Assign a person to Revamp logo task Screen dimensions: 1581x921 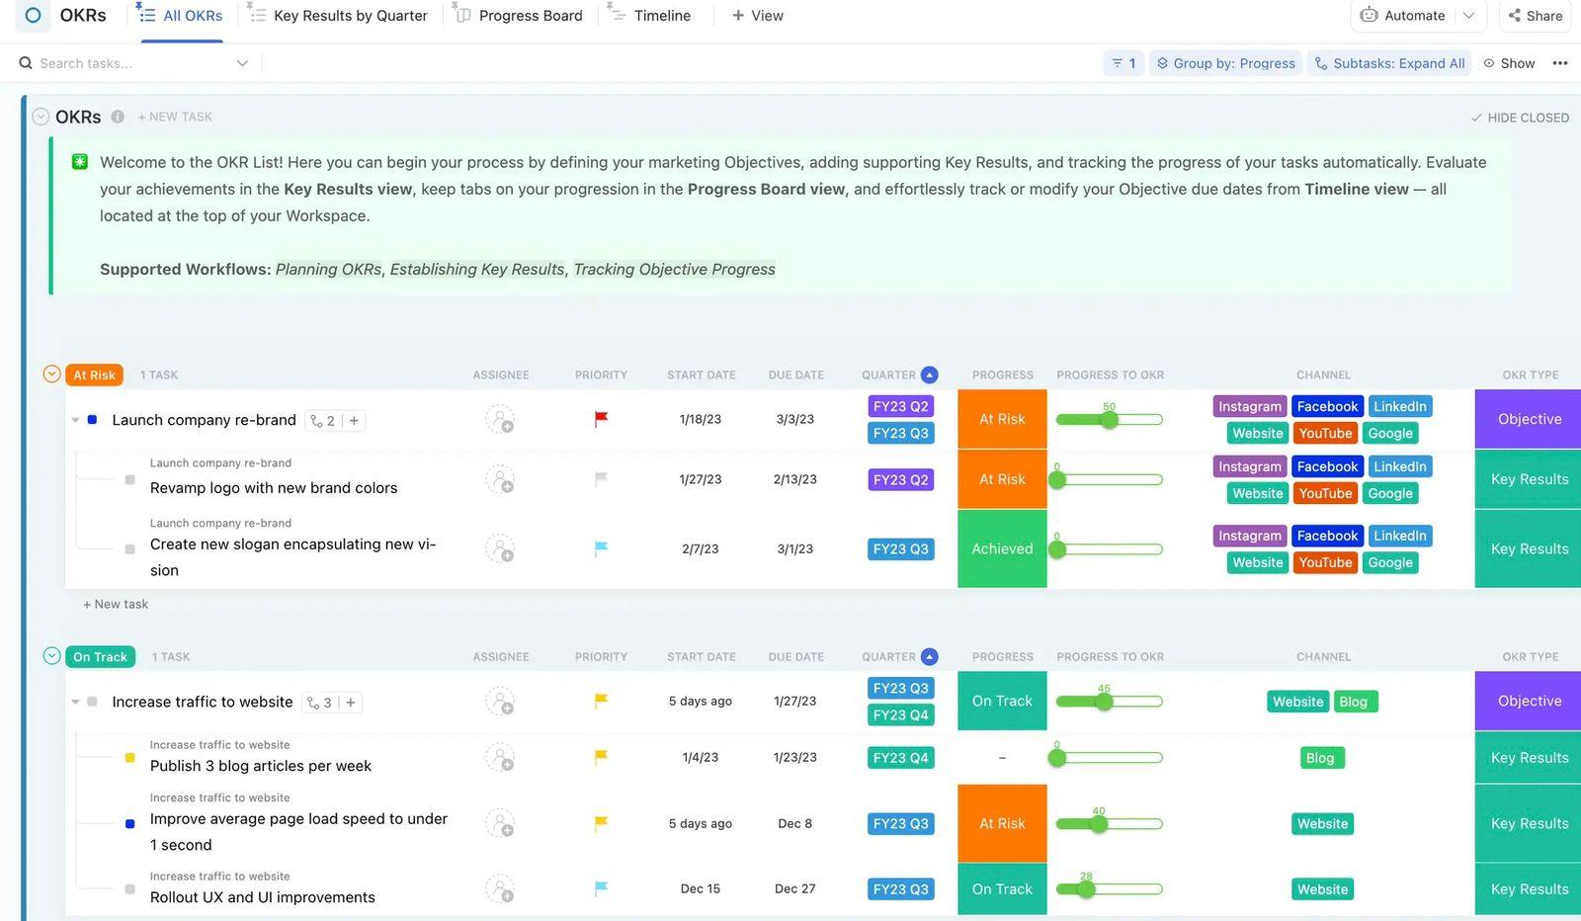click(x=500, y=479)
